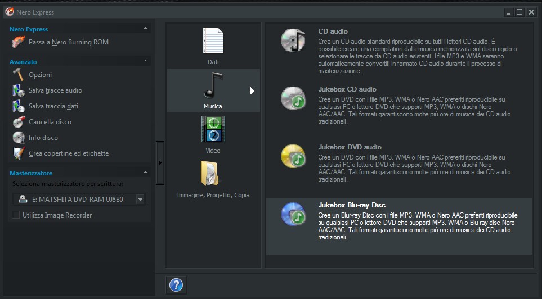This screenshot has height=299, width=542.
Task: Open Immagine, Progetto, Copia category label
Action: tap(213, 195)
